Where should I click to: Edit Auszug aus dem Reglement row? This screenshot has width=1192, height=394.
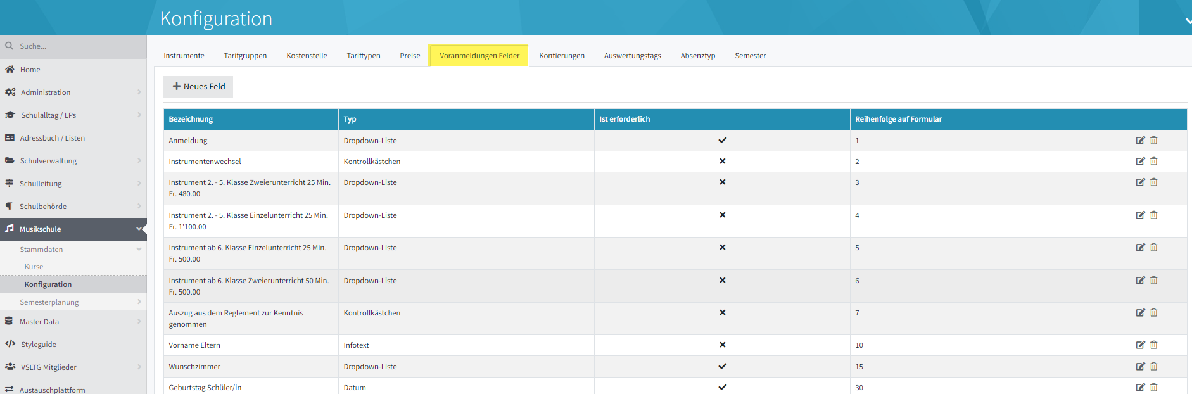tap(1140, 313)
